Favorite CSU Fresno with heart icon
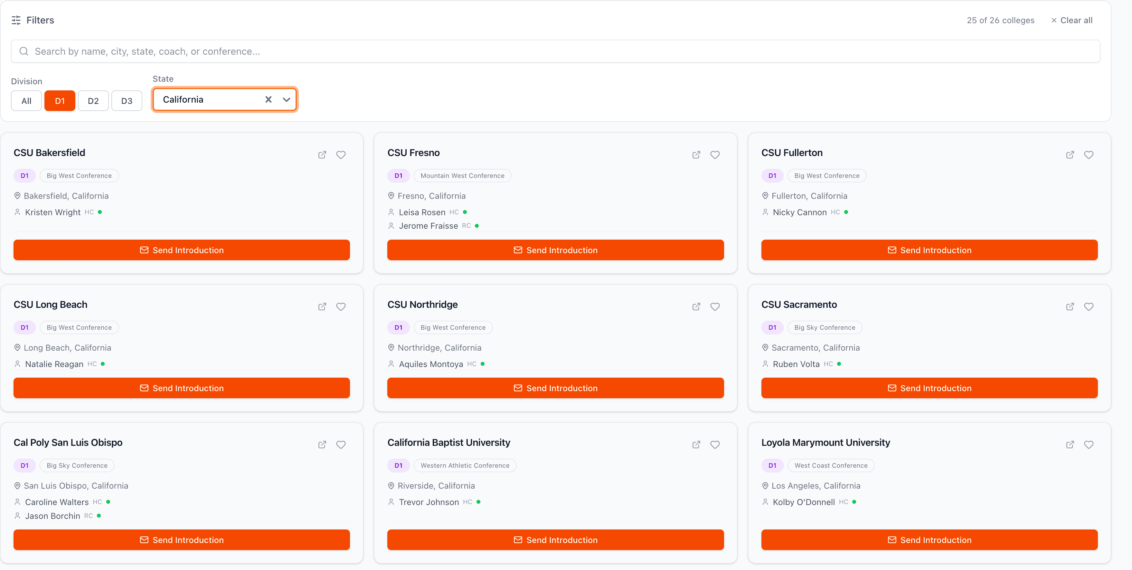The width and height of the screenshot is (1132, 570). click(715, 155)
